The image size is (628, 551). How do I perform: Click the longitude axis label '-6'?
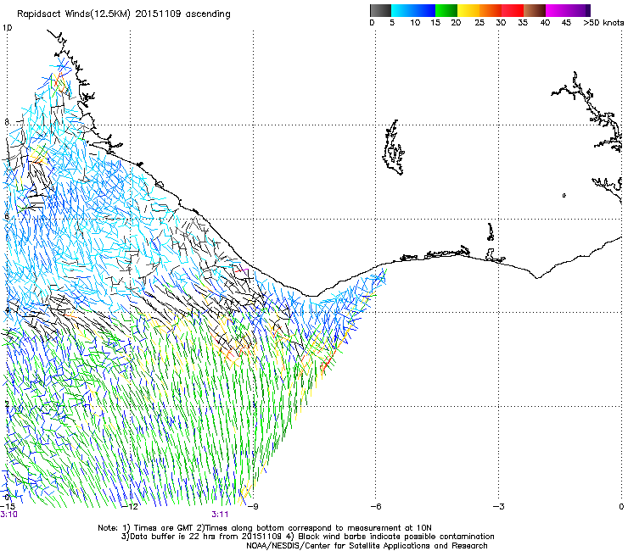(x=376, y=507)
